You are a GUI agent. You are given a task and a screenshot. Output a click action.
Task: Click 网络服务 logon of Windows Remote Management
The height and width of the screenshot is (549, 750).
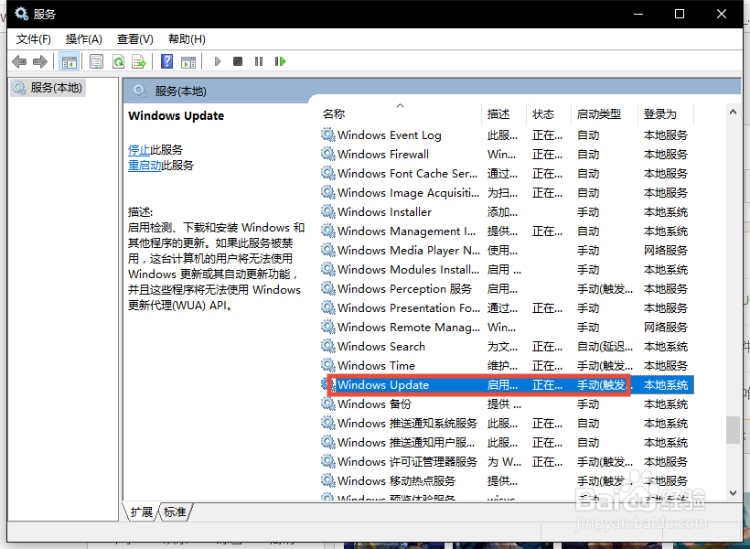click(665, 327)
